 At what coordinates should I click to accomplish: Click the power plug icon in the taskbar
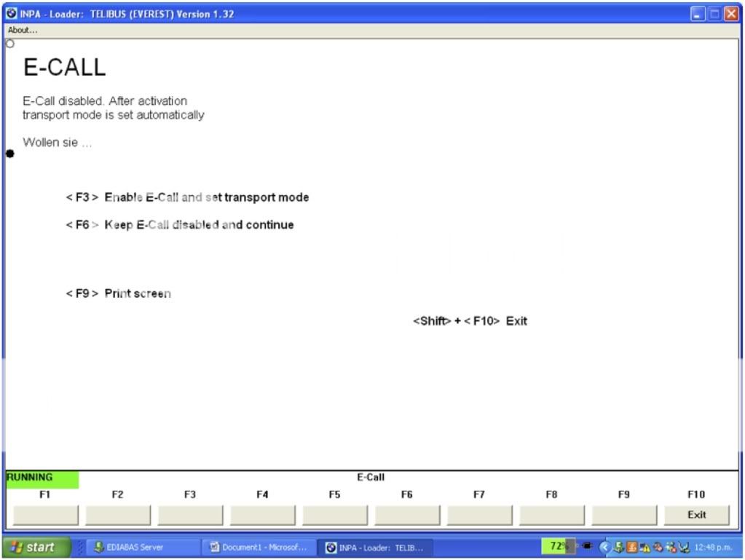[x=586, y=547]
